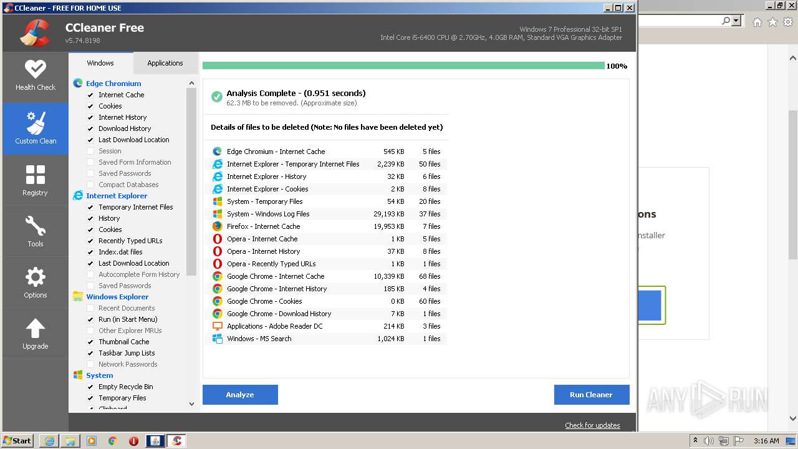The image size is (798, 449).
Task: Uncheck Edge Chromium Internet Cache
Action: tap(90, 95)
